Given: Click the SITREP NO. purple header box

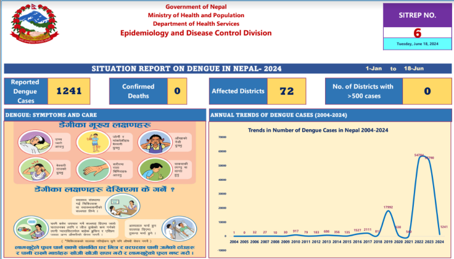Looking at the screenshot, I should (417, 15).
